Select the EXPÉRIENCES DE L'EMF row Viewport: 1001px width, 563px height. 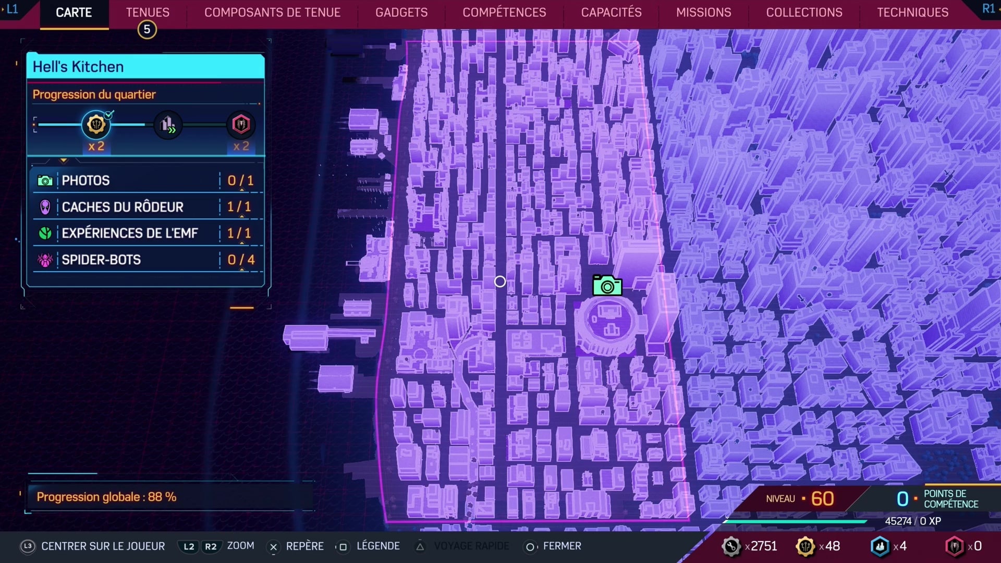[x=147, y=233]
